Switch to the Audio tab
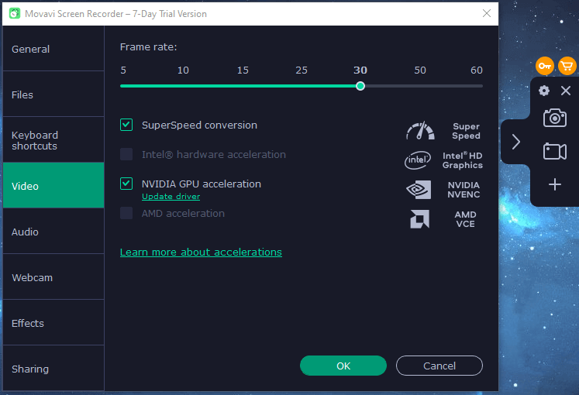Screen dimensions: 579x395 [x=53, y=232]
